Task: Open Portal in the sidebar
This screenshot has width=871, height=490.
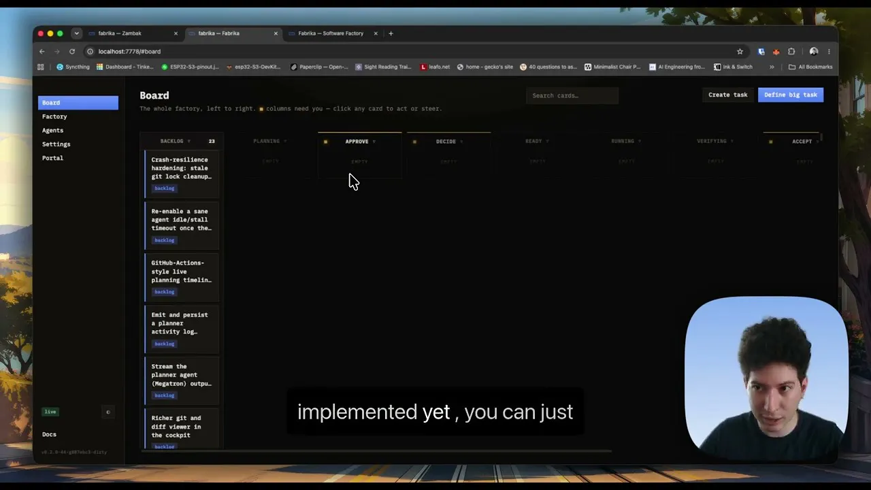Action: click(x=52, y=158)
